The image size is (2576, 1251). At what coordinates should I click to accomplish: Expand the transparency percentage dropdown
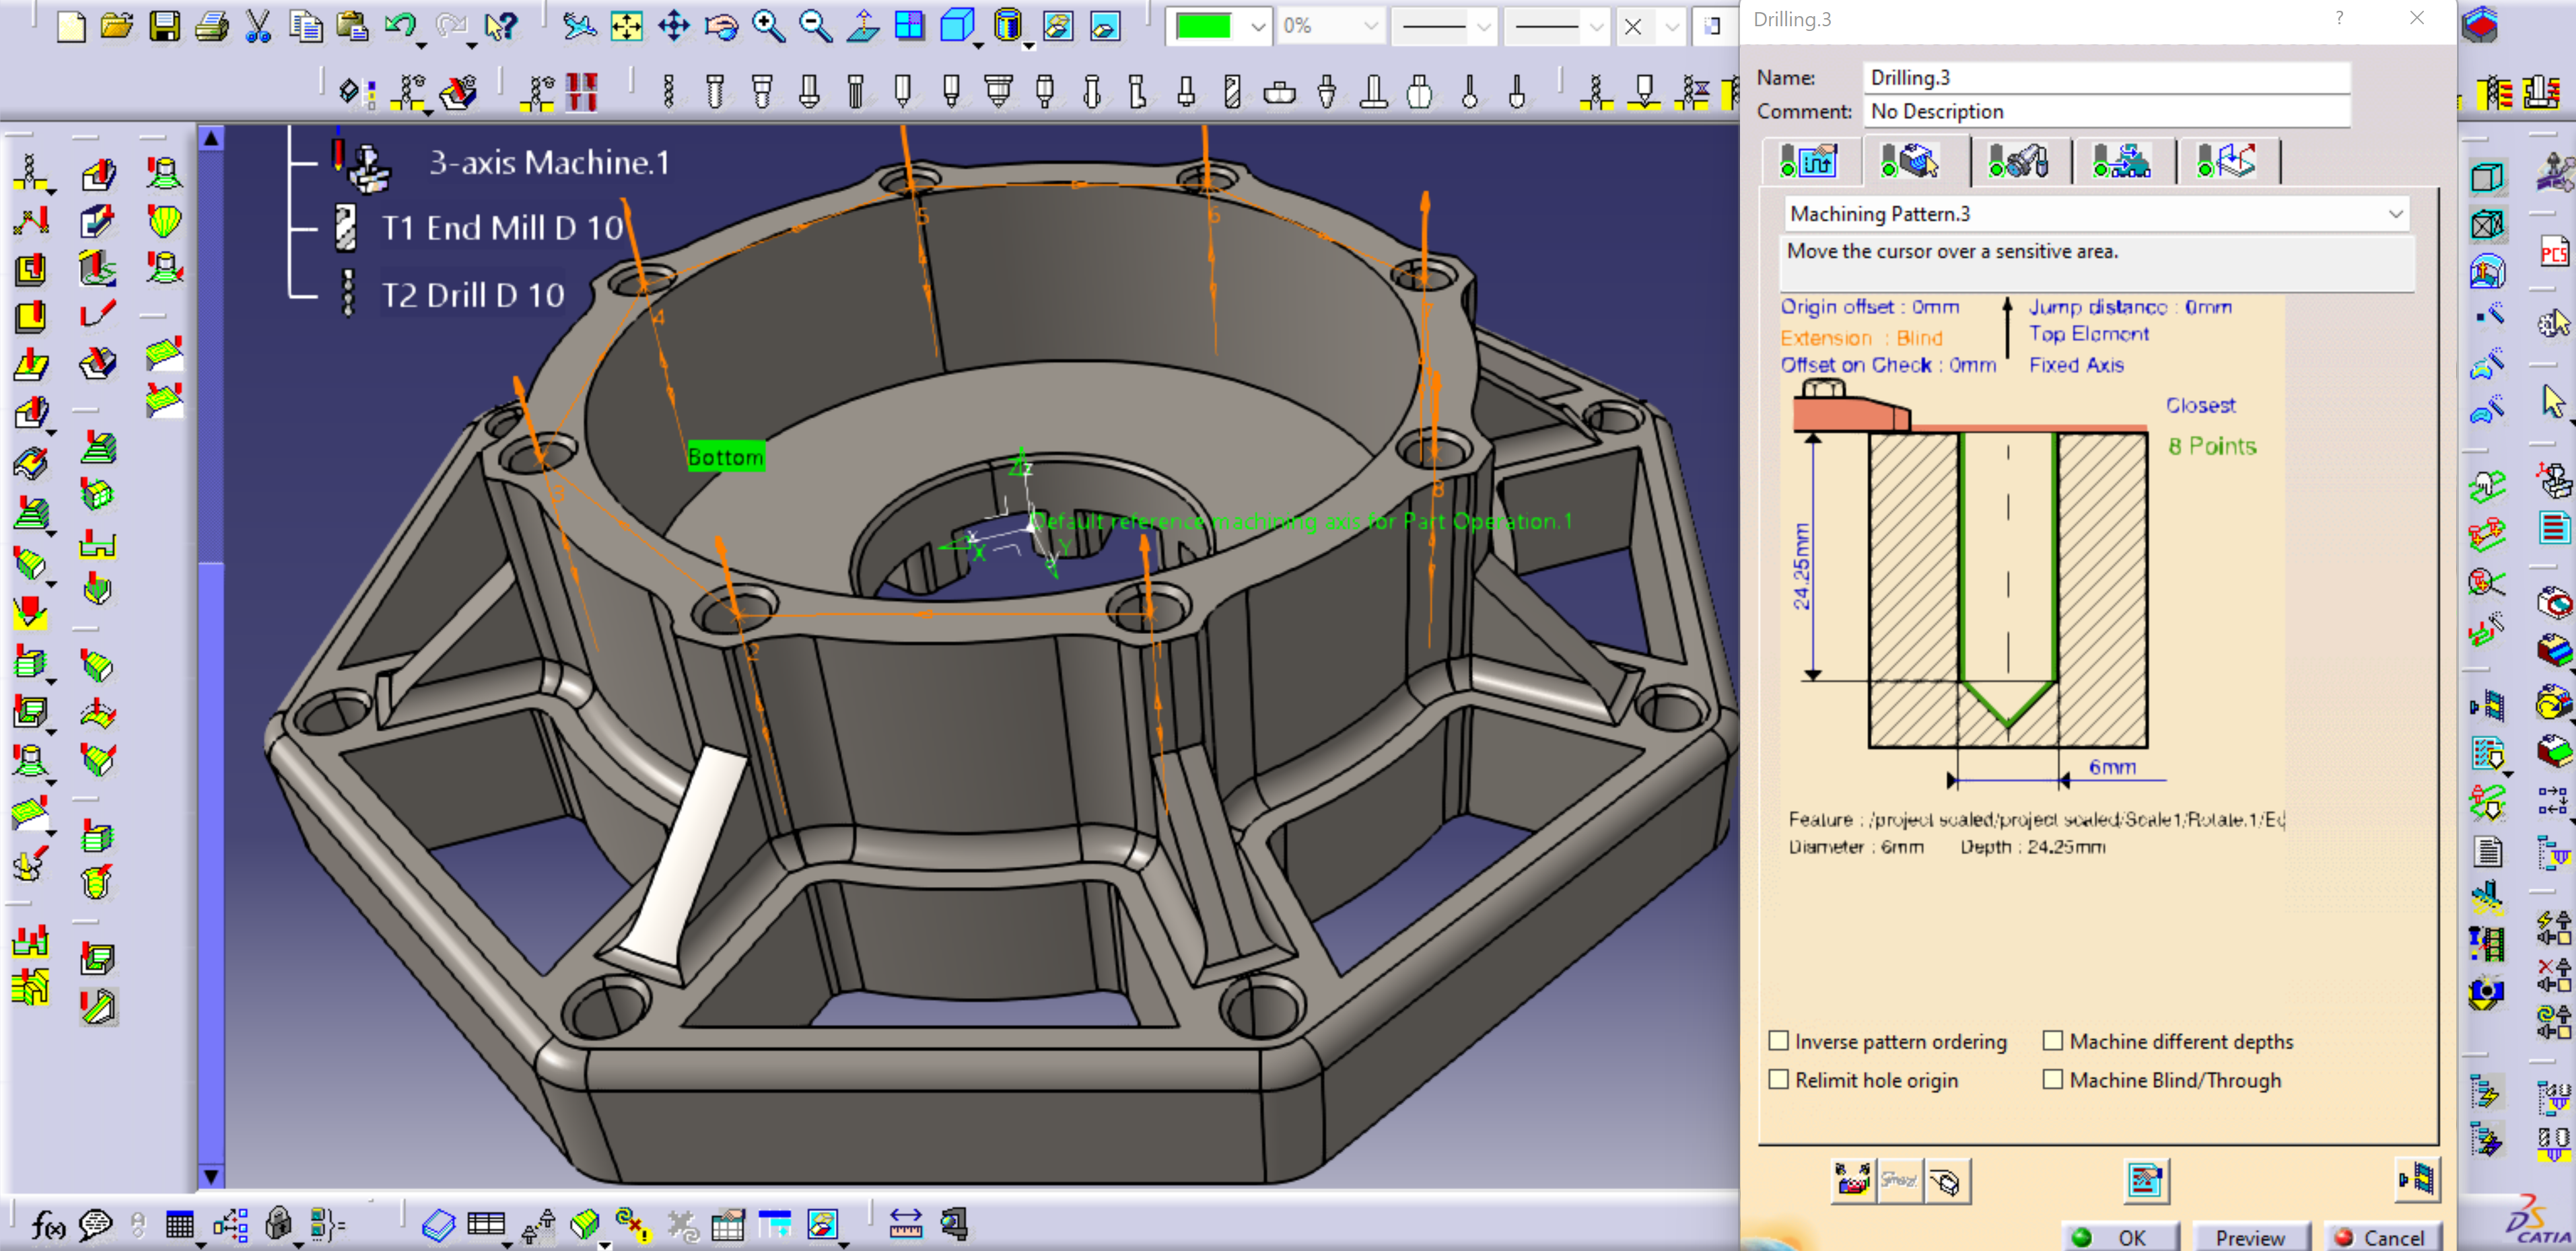(x=1370, y=27)
